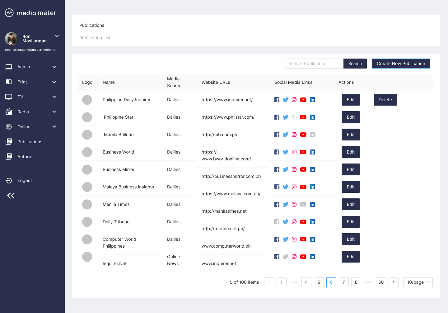Open the 10/page size dropdown
Image resolution: width=448 pixels, height=313 pixels.
[x=418, y=282]
